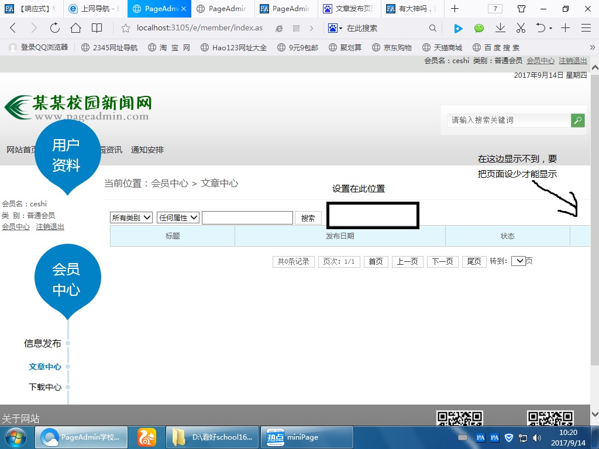Open the 转到 page number dropdown
This screenshot has height=449, width=599.
click(518, 261)
